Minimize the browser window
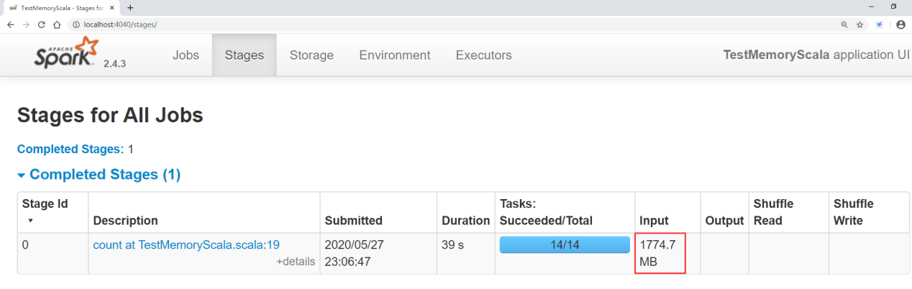This screenshot has height=289, width=912. point(872,6)
